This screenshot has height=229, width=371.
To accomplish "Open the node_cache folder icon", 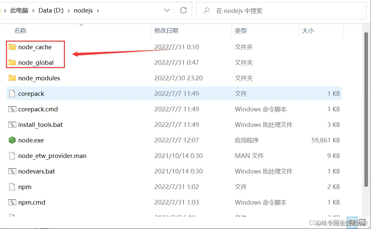I will click(x=12, y=47).
